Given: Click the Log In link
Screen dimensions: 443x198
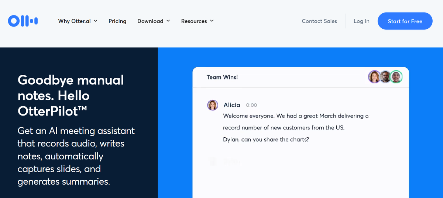Looking at the screenshot, I should point(361,21).
